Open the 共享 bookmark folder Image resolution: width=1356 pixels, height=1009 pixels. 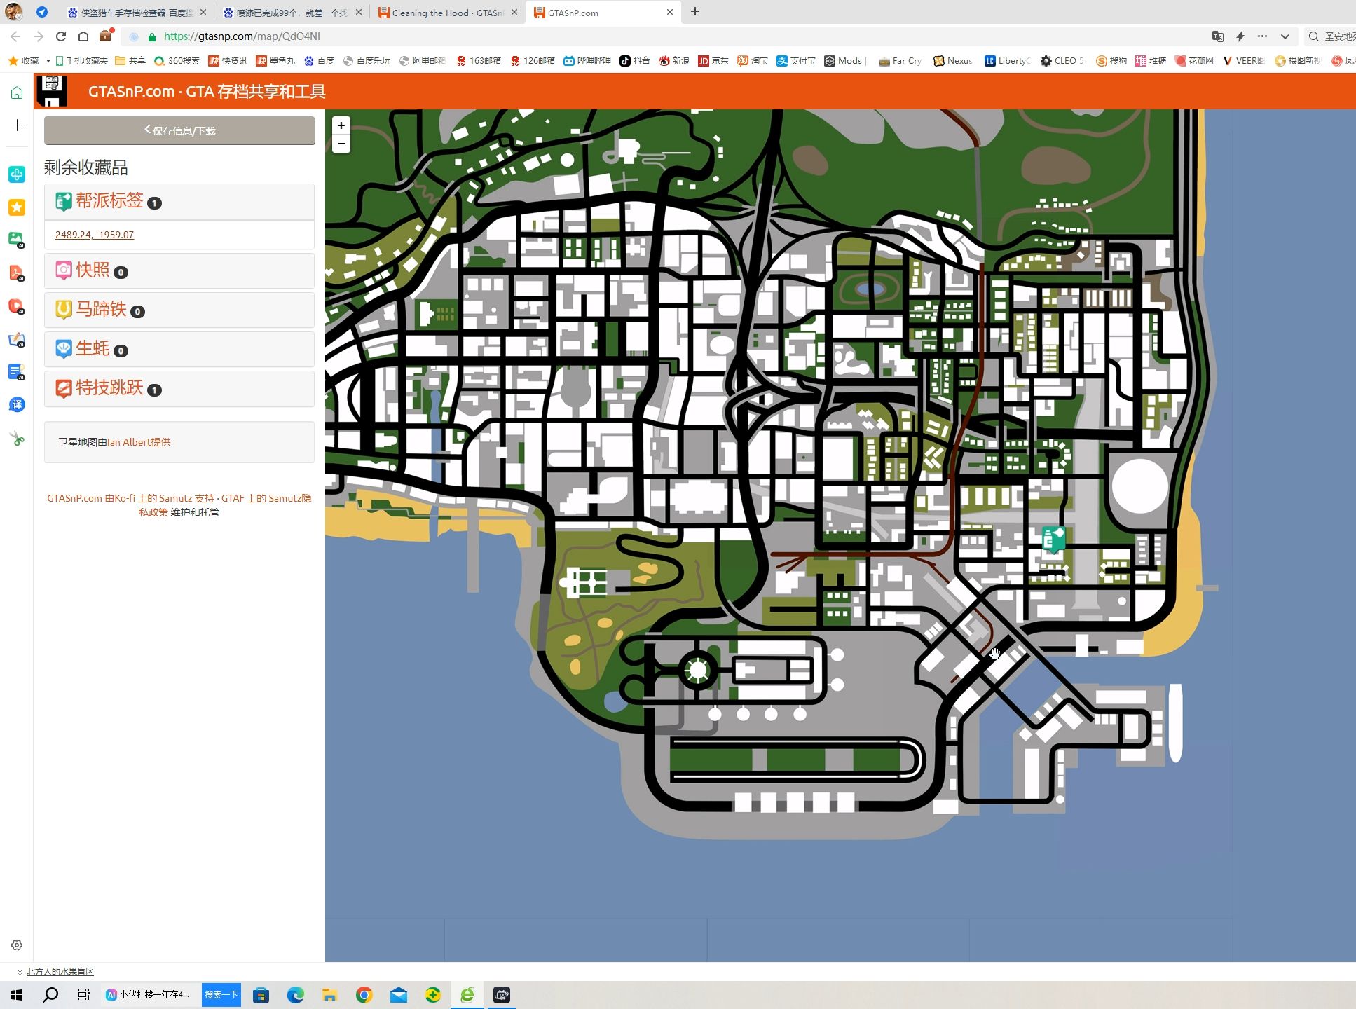pyautogui.click(x=130, y=61)
